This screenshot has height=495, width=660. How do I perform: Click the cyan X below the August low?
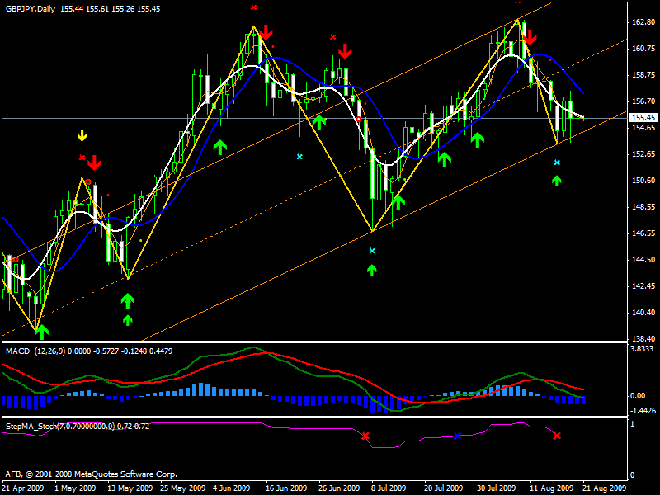557,163
